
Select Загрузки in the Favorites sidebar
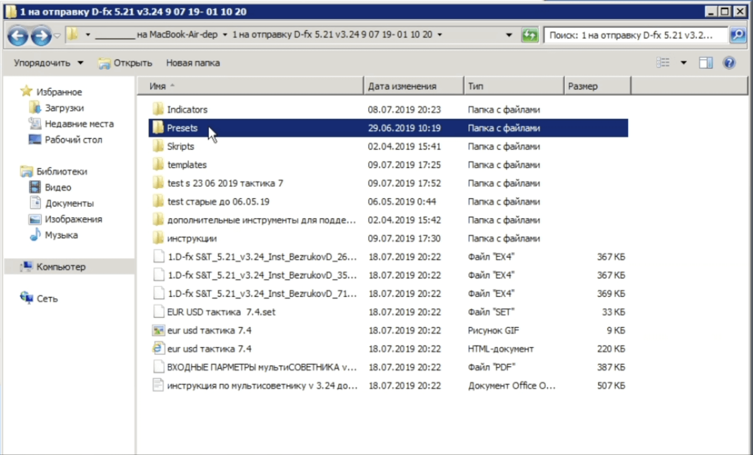coord(64,108)
